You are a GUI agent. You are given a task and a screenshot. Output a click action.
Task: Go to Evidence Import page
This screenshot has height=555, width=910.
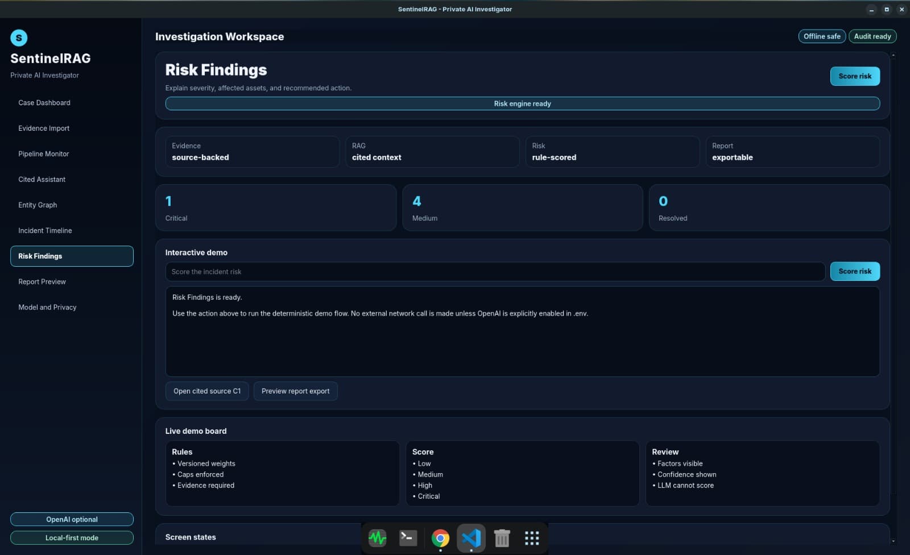pos(72,129)
